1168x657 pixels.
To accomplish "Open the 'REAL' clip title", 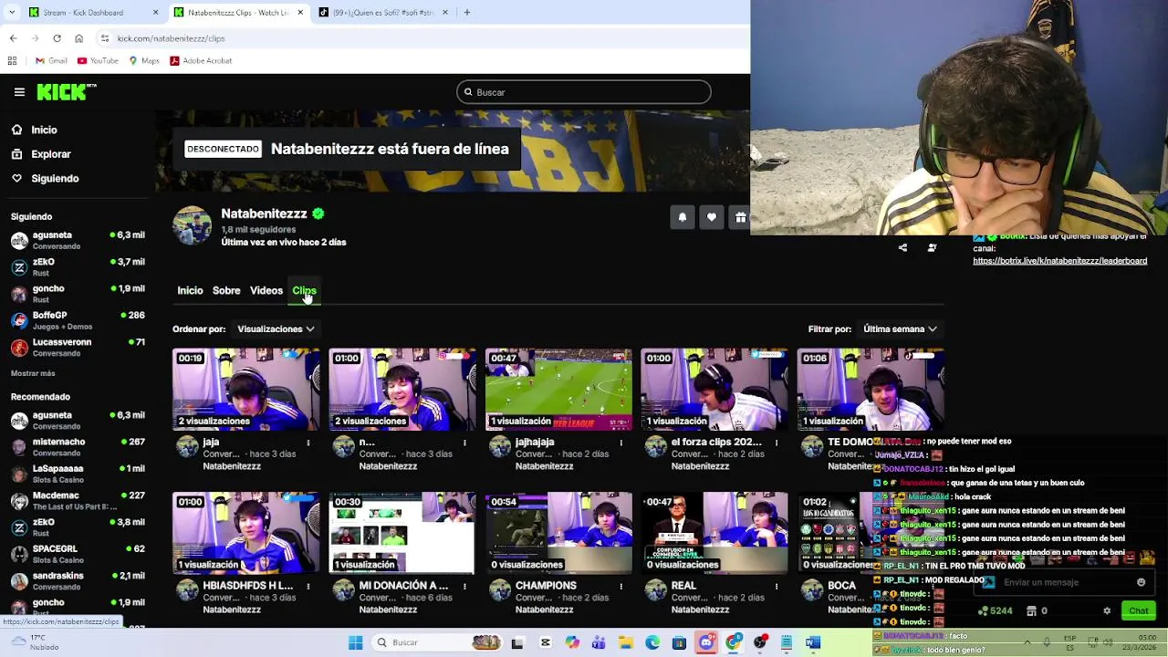I will coord(683,586).
